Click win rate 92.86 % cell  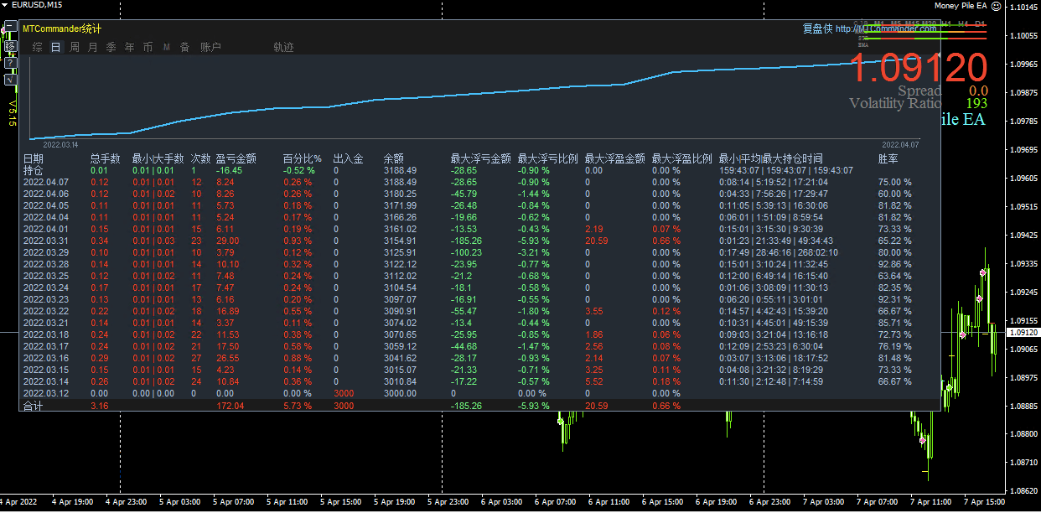click(894, 264)
